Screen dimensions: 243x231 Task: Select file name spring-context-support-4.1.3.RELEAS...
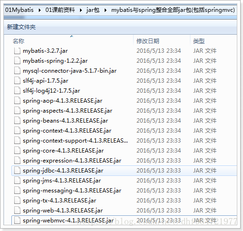click(x=75, y=141)
